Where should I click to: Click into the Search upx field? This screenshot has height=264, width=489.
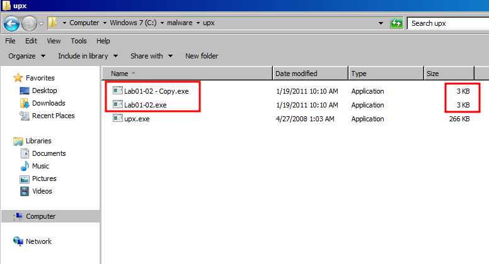point(448,23)
